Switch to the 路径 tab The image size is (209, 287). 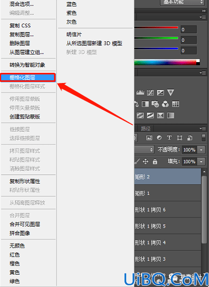[145, 129]
